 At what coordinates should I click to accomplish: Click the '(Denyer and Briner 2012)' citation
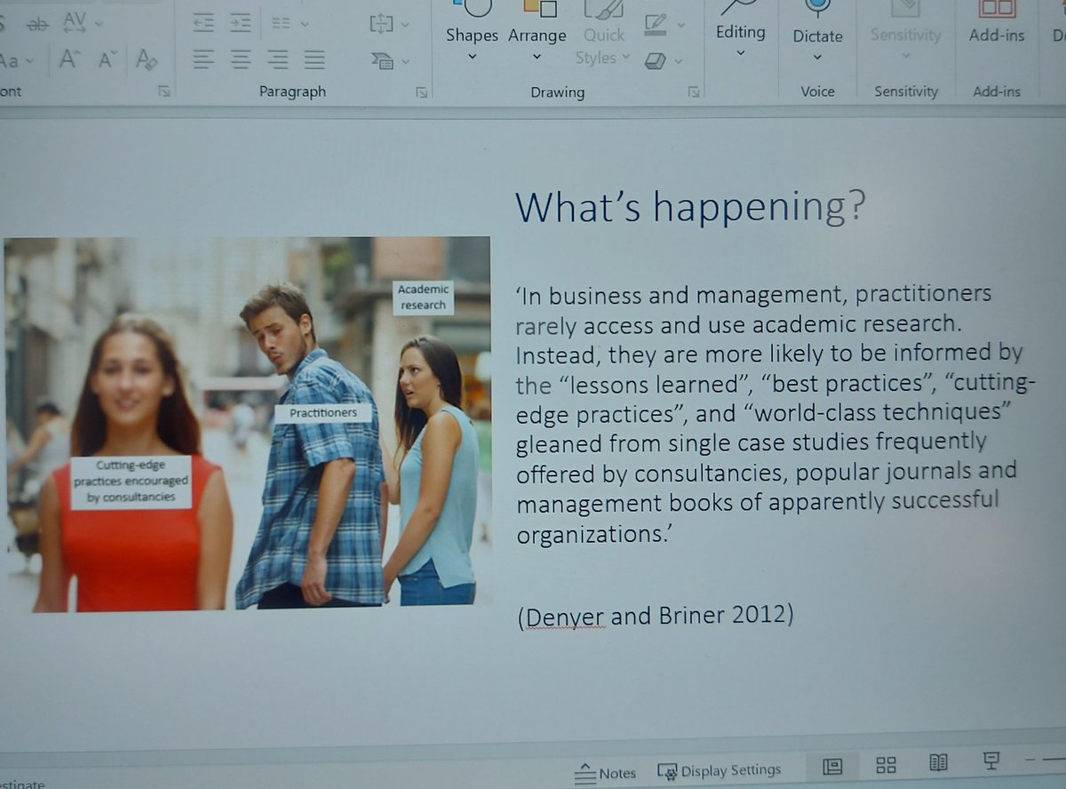[655, 615]
